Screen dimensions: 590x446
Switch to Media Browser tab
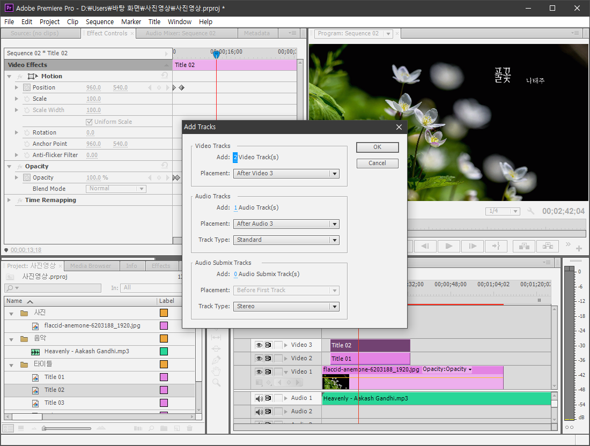(x=91, y=266)
